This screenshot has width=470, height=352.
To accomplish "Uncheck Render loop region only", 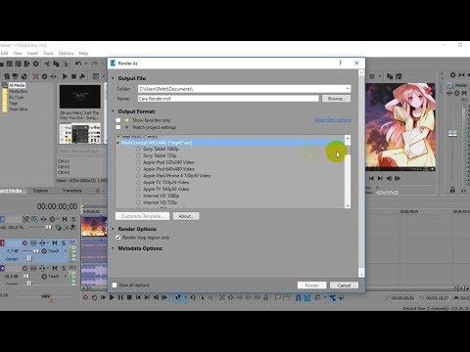I will point(118,238).
